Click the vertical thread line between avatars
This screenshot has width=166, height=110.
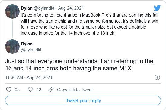point(12,29)
